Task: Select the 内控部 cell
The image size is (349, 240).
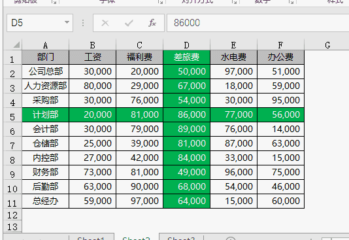Action: (x=45, y=158)
